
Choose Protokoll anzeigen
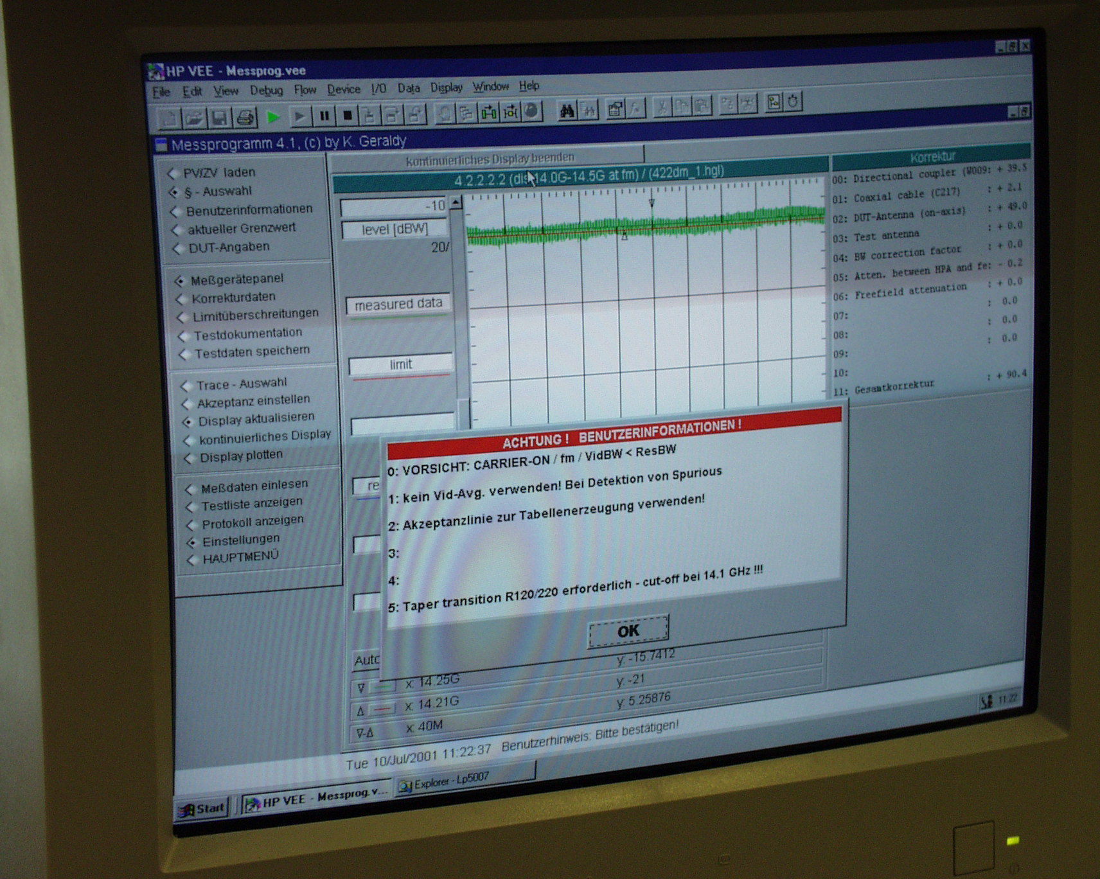pyautogui.click(x=246, y=522)
